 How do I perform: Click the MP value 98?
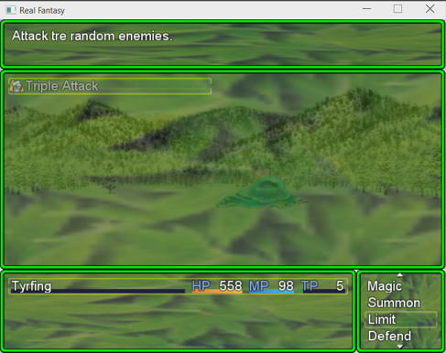286,285
